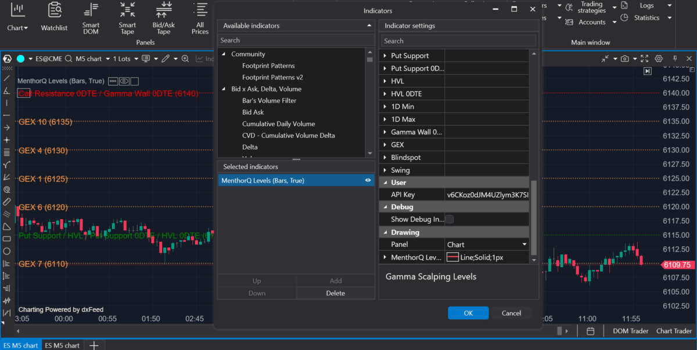Enable the Show Debug Info checkbox

click(x=449, y=219)
